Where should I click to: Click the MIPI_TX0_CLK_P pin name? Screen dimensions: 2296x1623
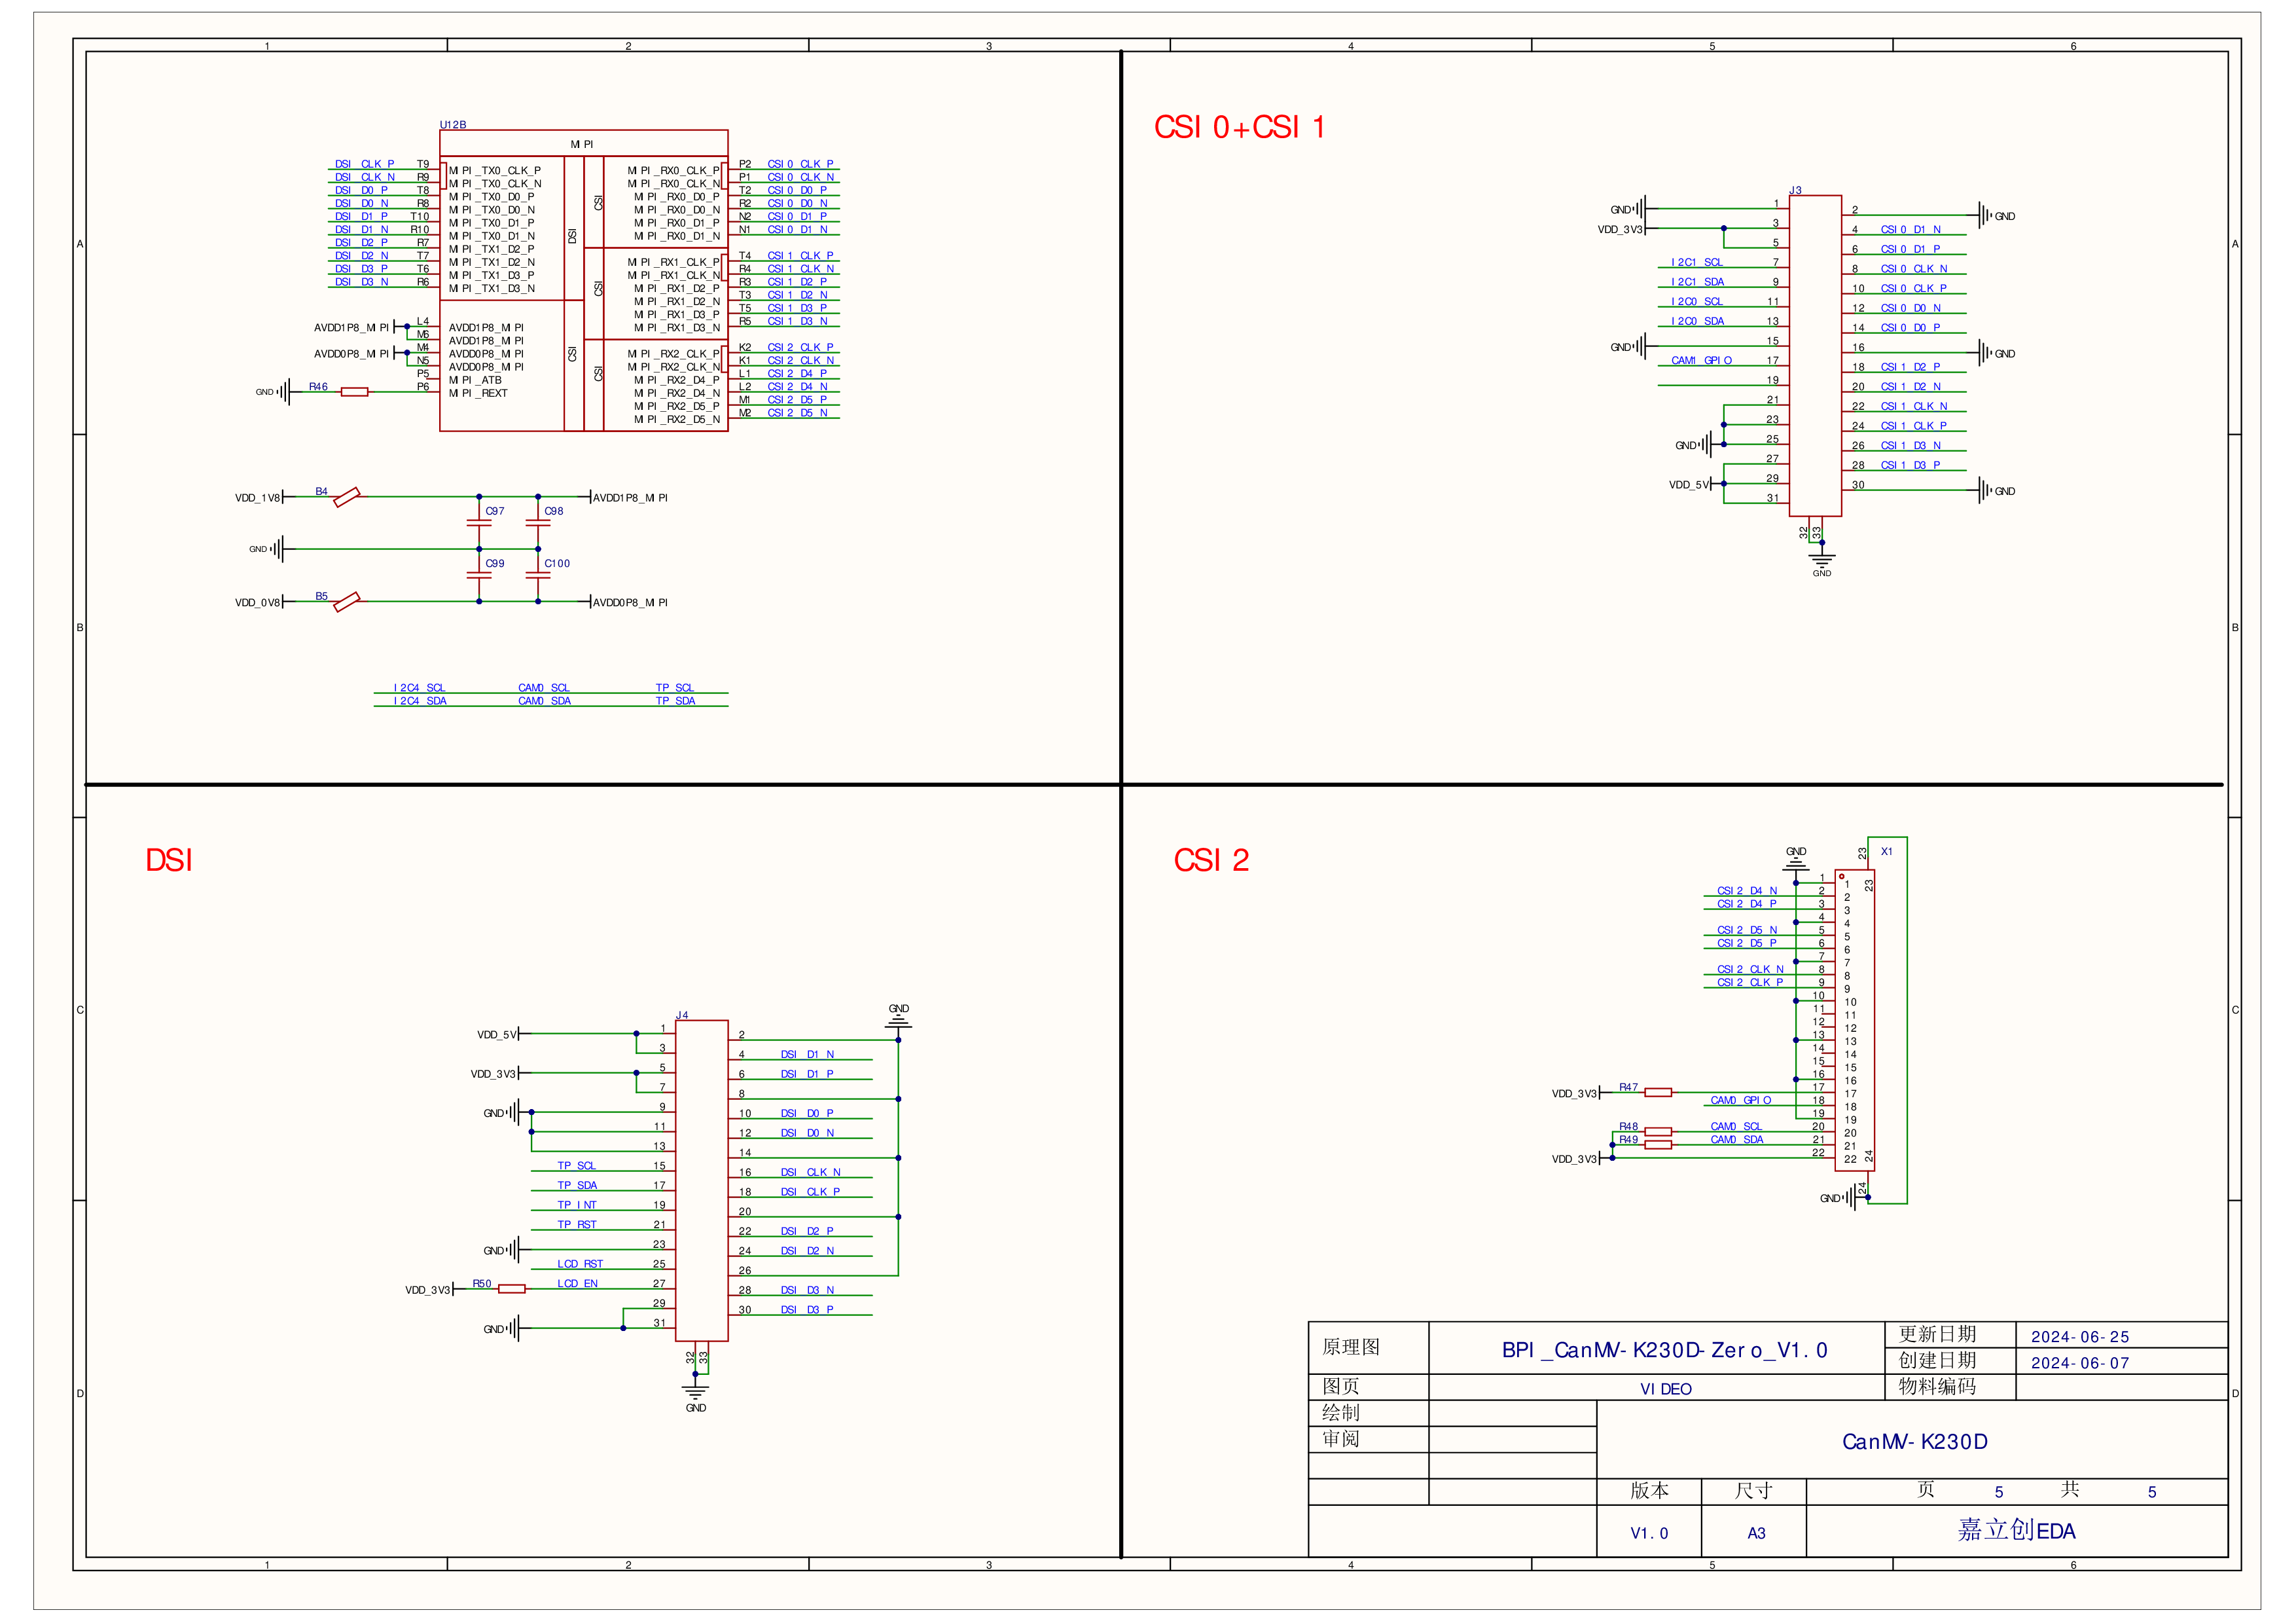(495, 171)
